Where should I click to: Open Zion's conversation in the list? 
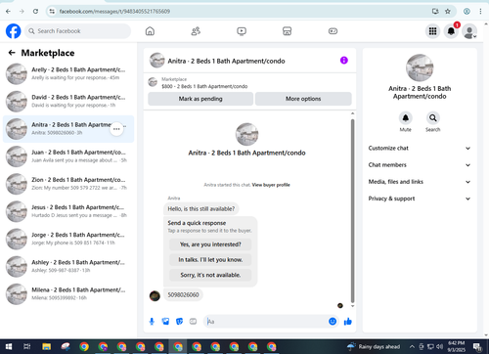[68, 184]
